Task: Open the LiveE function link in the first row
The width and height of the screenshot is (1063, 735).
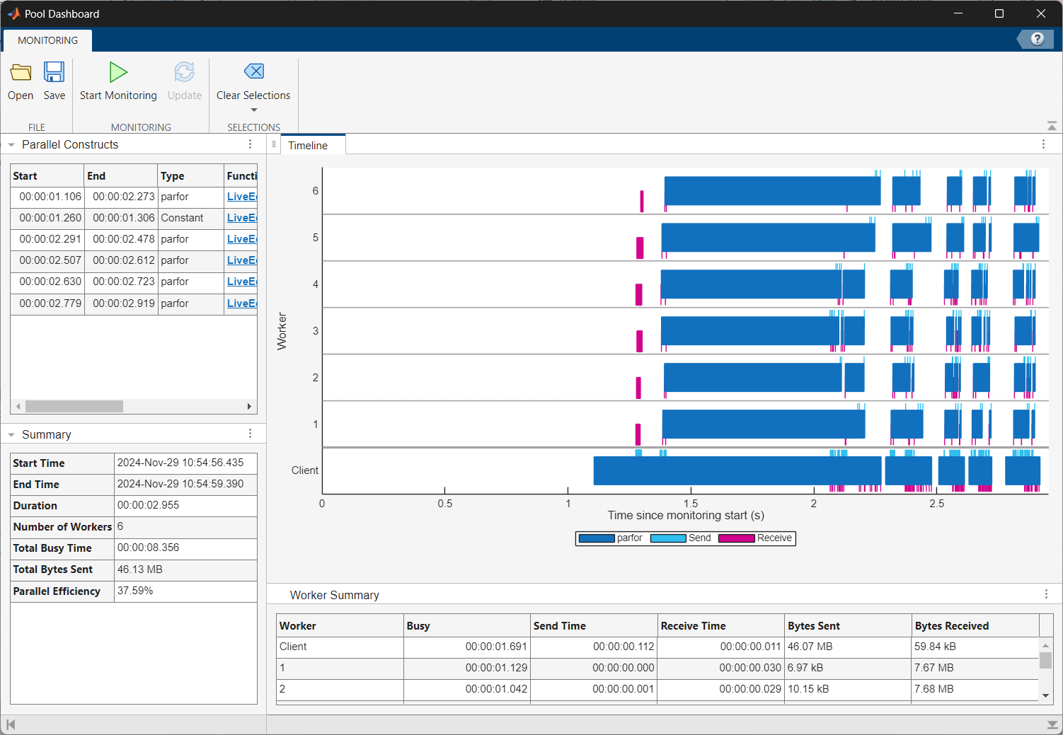Action: [241, 196]
